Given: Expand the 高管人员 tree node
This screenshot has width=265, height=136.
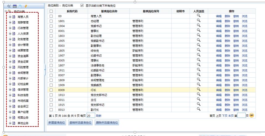Looking at the screenshot, I should click(10, 17).
